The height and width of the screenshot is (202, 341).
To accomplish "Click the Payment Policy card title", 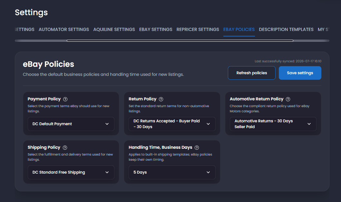I will (x=44, y=99).
